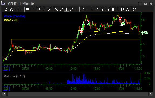
Task: Click the 7/21 date marker on volume axis
Action: point(6,89)
